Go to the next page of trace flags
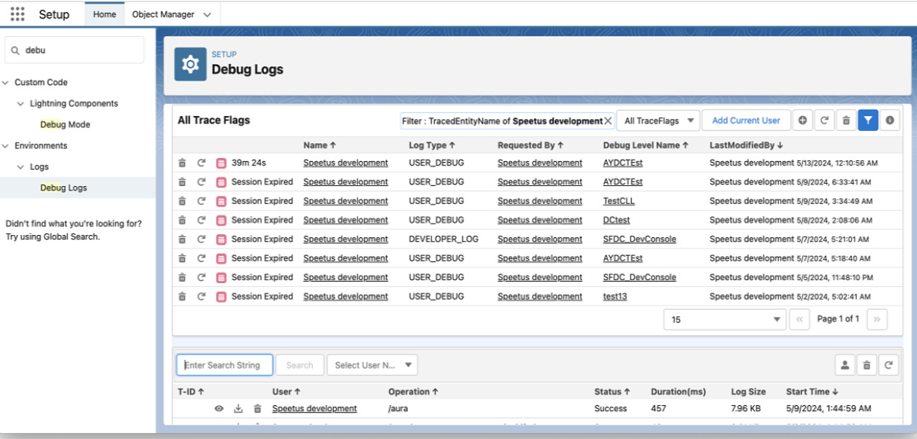This screenshot has height=439, width=917. pos(876,319)
